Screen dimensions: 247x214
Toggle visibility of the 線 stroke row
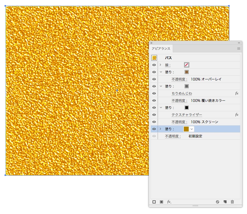[154, 65]
